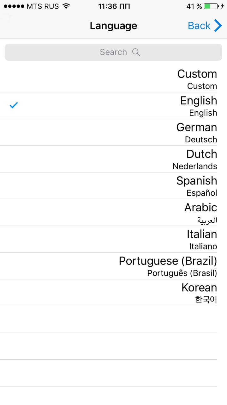Tap the blue Back chevron arrow
The height and width of the screenshot is (405, 227).
pos(218,26)
